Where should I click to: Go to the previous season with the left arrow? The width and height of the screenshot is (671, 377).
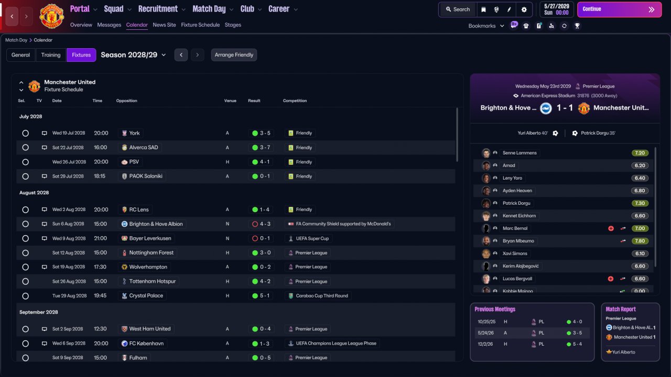[181, 55]
